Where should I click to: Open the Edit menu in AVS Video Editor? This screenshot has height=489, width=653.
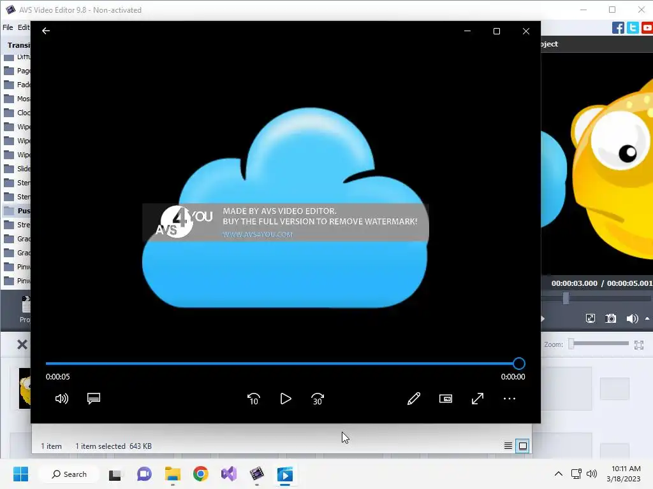pos(24,27)
